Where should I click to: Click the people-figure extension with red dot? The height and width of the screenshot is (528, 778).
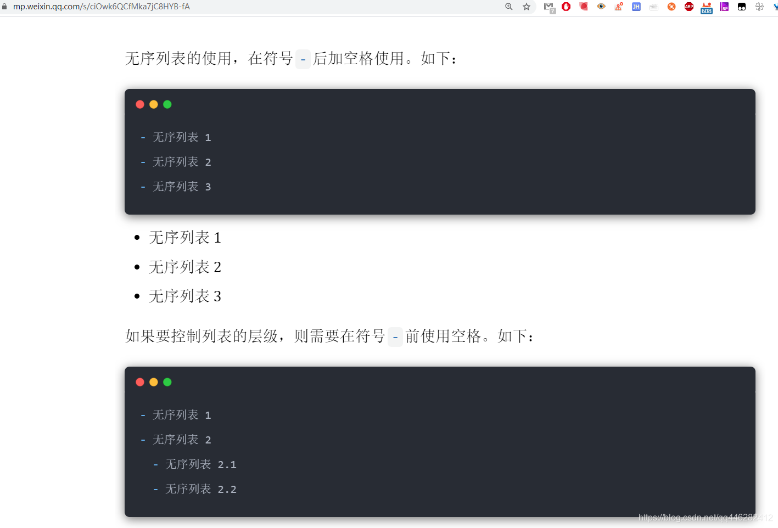point(619,7)
